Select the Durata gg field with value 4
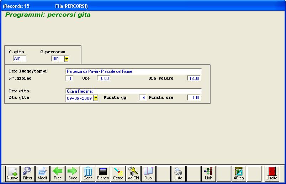 (142, 98)
